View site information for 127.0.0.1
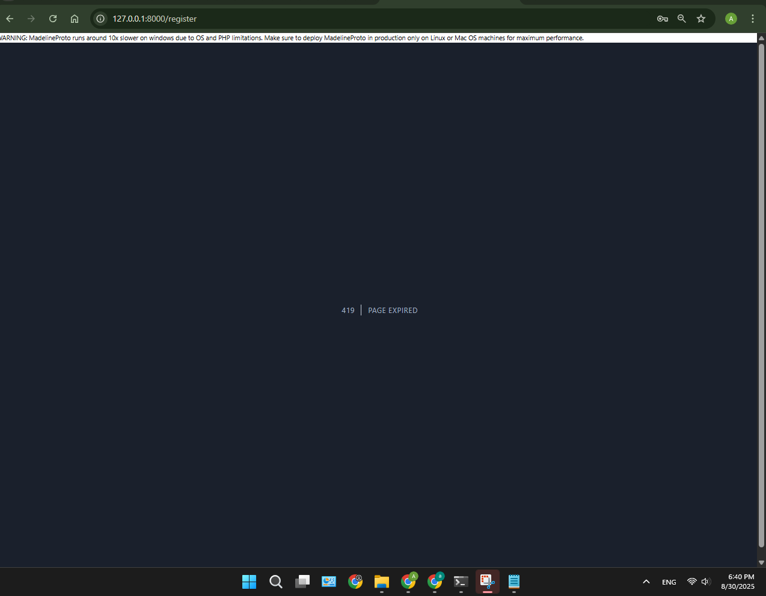This screenshot has height=596, width=766. [x=100, y=19]
